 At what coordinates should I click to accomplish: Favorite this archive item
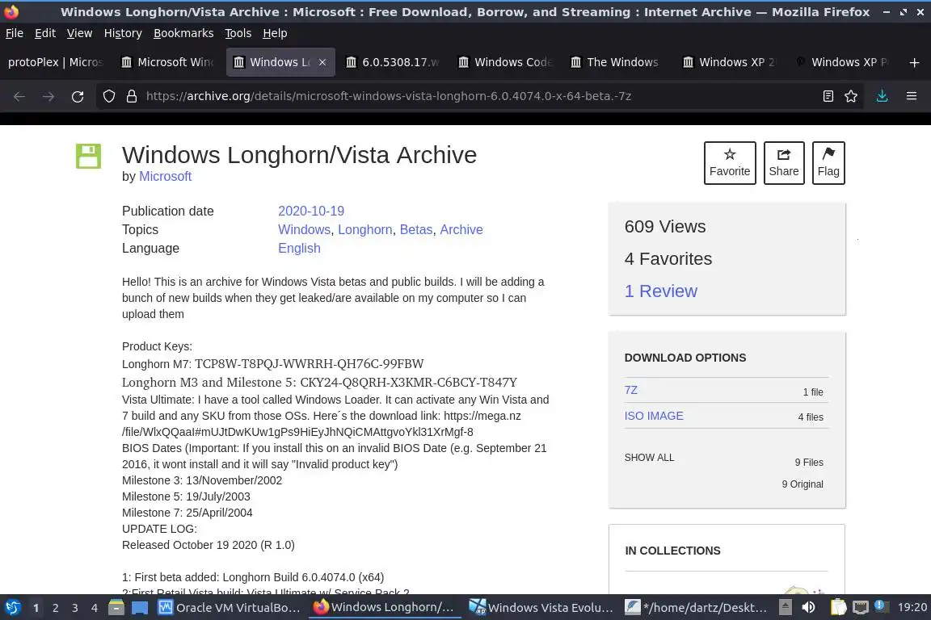pyautogui.click(x=730, y=162)
